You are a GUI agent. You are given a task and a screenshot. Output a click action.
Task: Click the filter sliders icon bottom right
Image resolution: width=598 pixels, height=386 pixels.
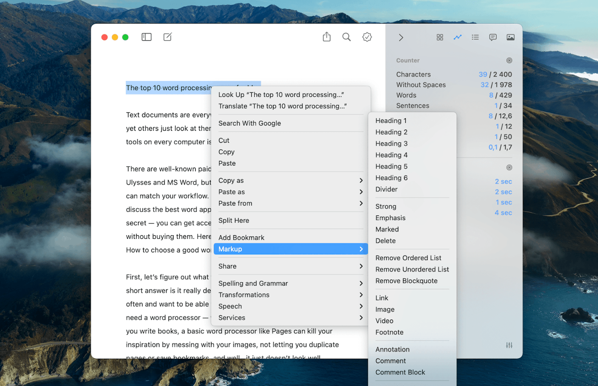coord(509,345)
